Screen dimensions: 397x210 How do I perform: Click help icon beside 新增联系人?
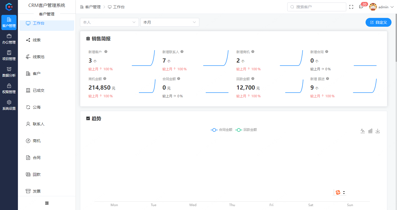182,52
